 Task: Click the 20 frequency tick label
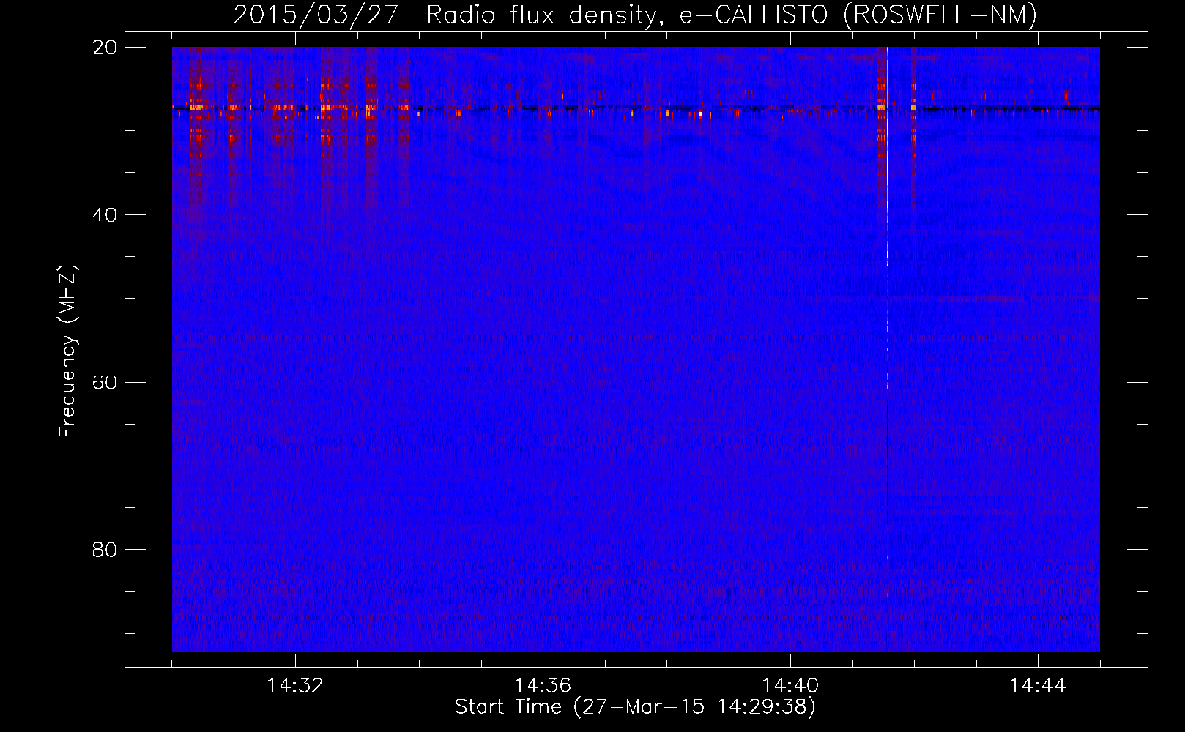105,48
